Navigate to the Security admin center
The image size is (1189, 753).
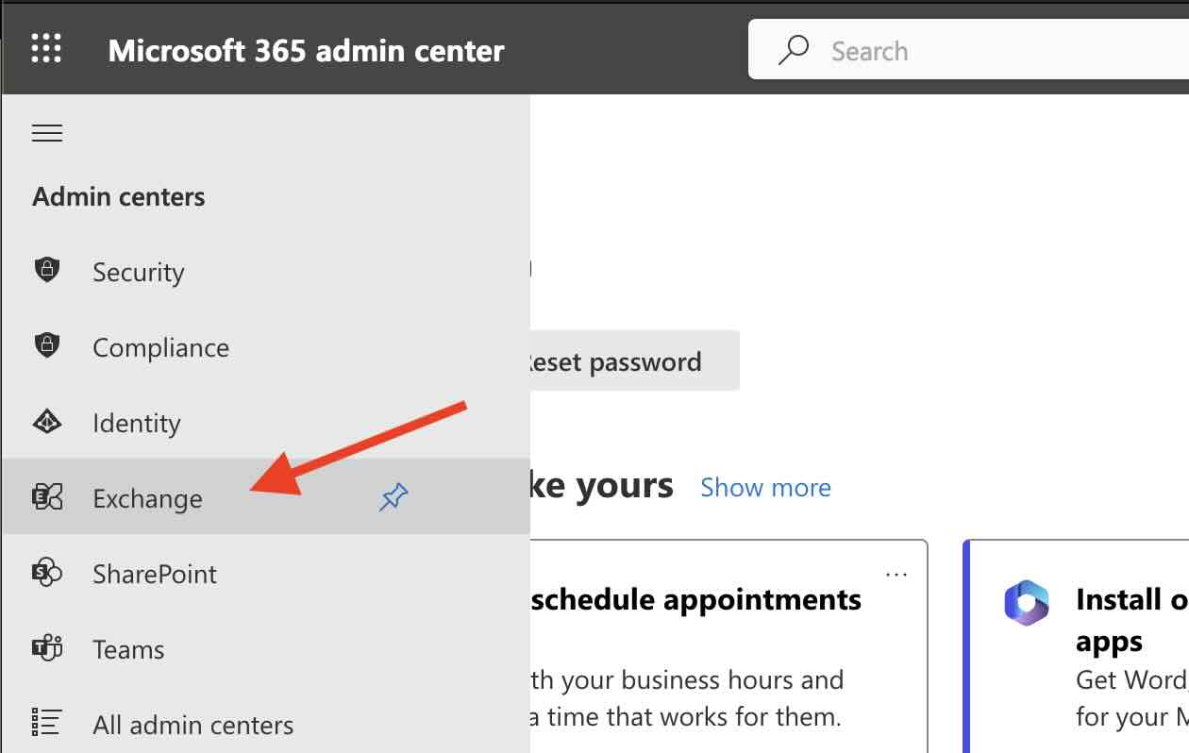(138, 272)
